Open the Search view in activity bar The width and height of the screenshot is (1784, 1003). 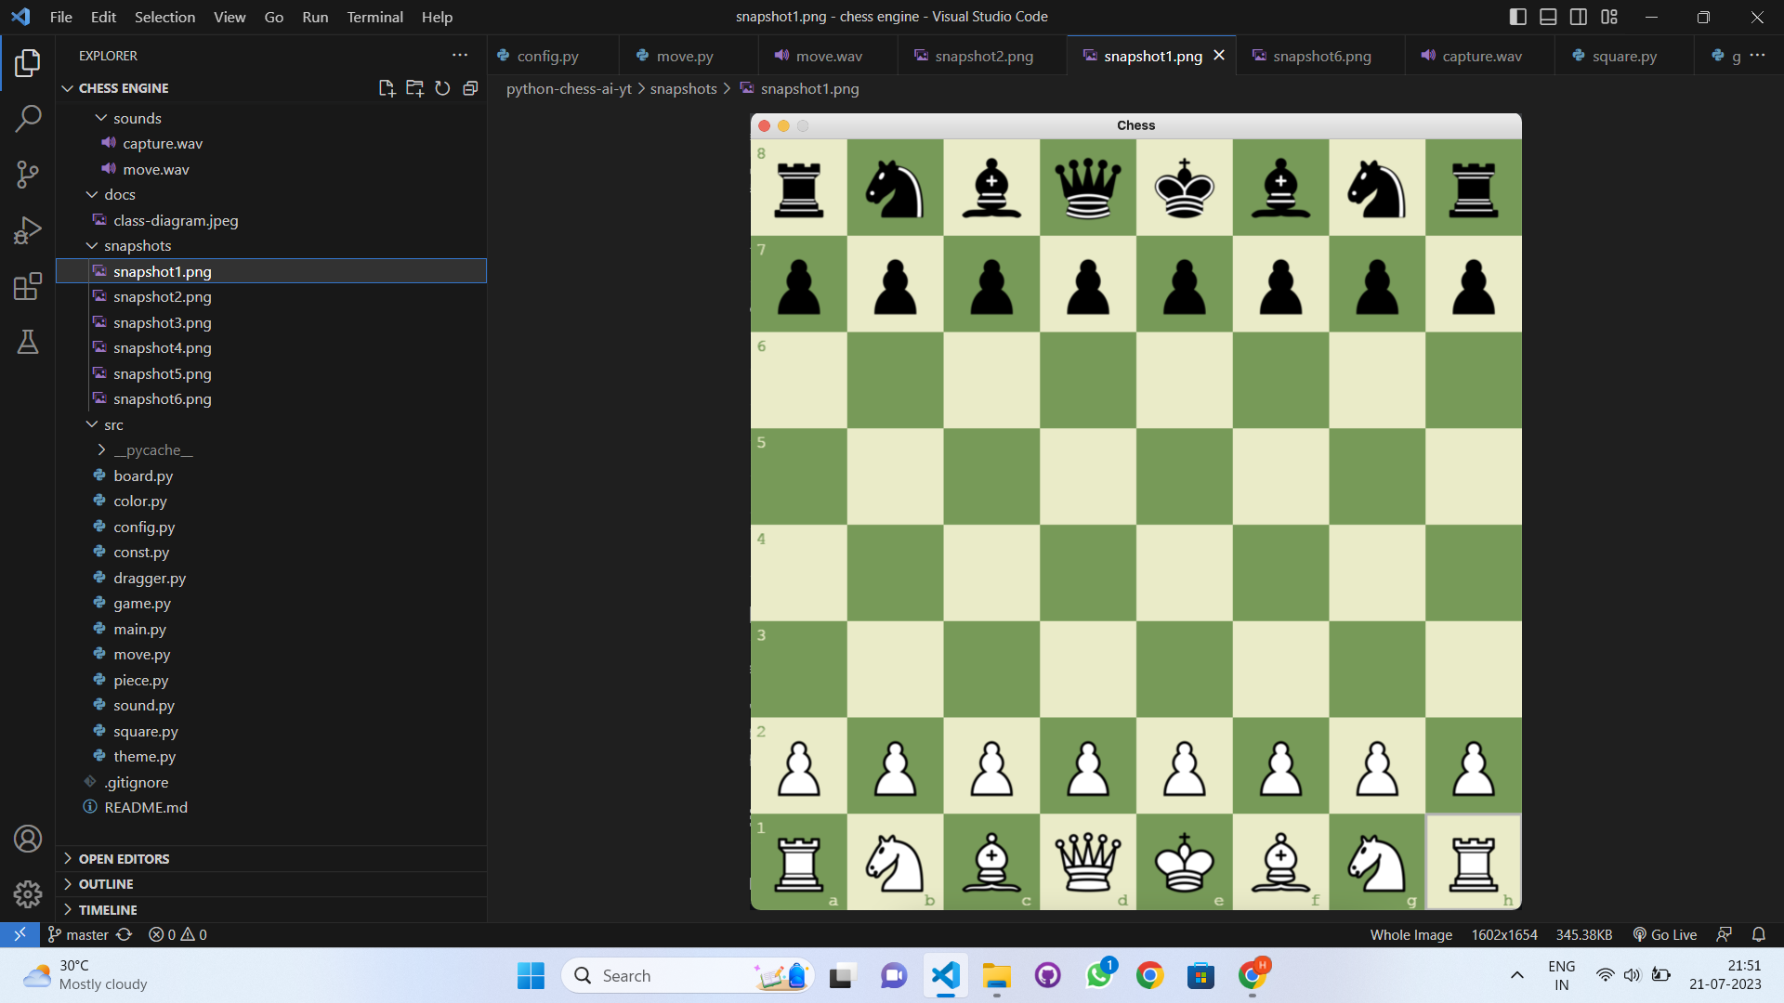pyautogui.click(x=28, y=119)
